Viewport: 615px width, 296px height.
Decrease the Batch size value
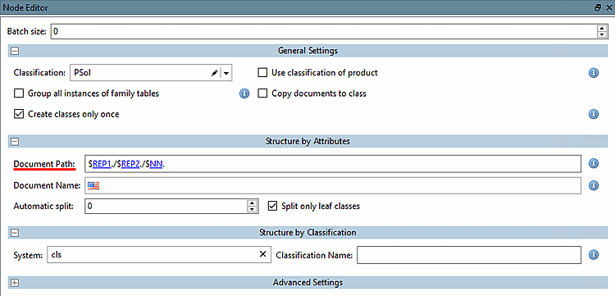pos(602,34)
